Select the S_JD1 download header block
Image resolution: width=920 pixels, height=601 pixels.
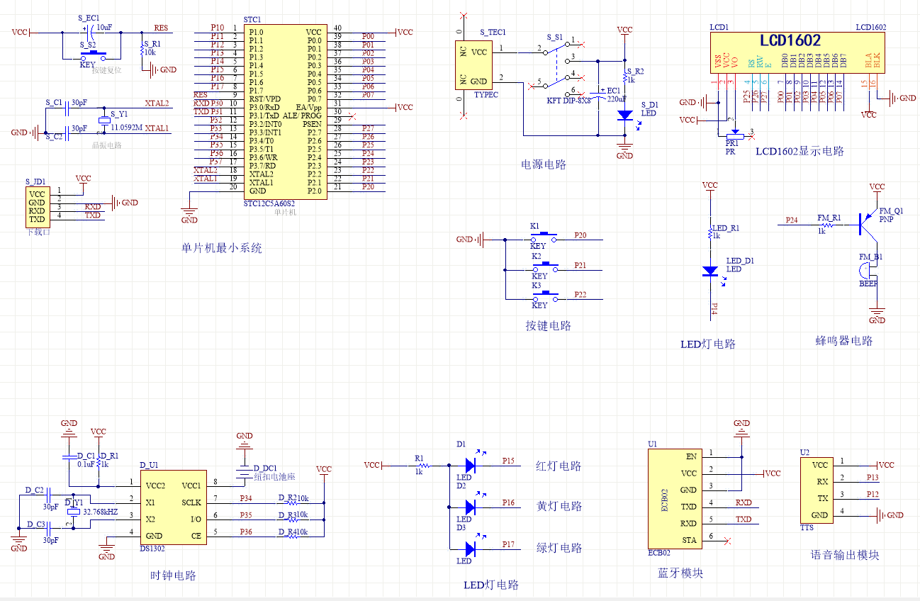38,206
